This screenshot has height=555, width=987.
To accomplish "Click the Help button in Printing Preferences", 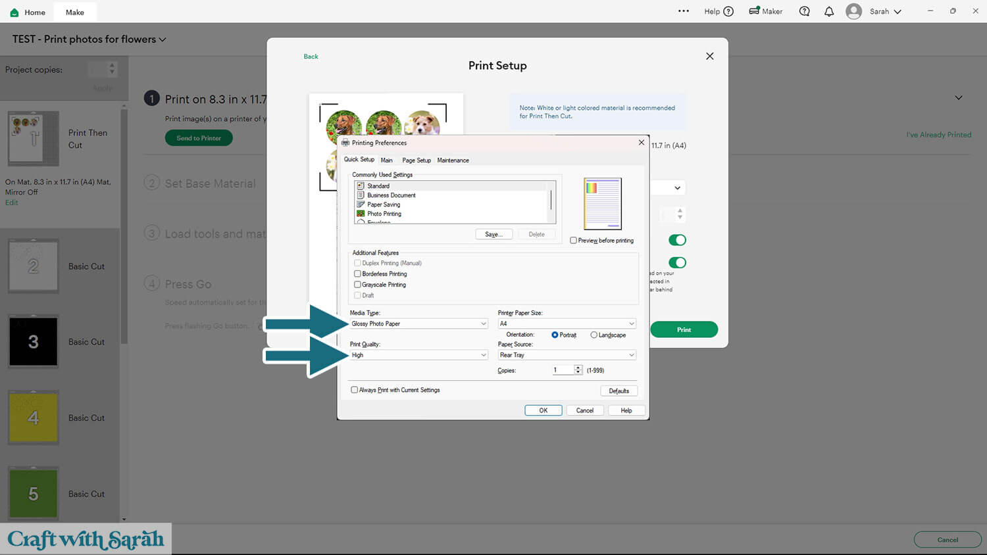I will point(626,410).
